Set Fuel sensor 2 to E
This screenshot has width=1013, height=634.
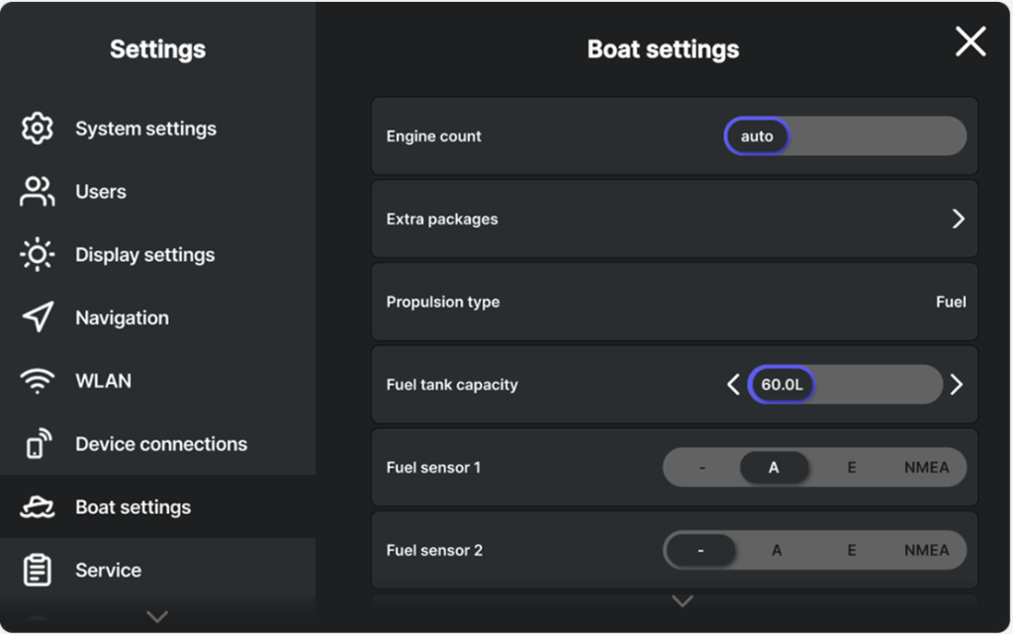pos(852,550)
